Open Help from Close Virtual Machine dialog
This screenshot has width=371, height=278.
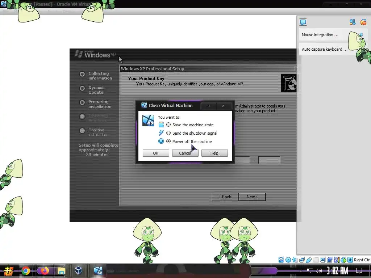(x=214, y=153)
